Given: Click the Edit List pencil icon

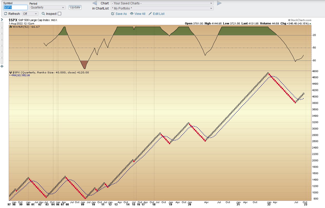Looking at the screenshot, I should point(150,14).
